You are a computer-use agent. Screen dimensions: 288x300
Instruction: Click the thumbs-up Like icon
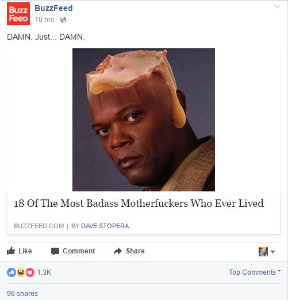pyautogui.click(x=11, y=251)
